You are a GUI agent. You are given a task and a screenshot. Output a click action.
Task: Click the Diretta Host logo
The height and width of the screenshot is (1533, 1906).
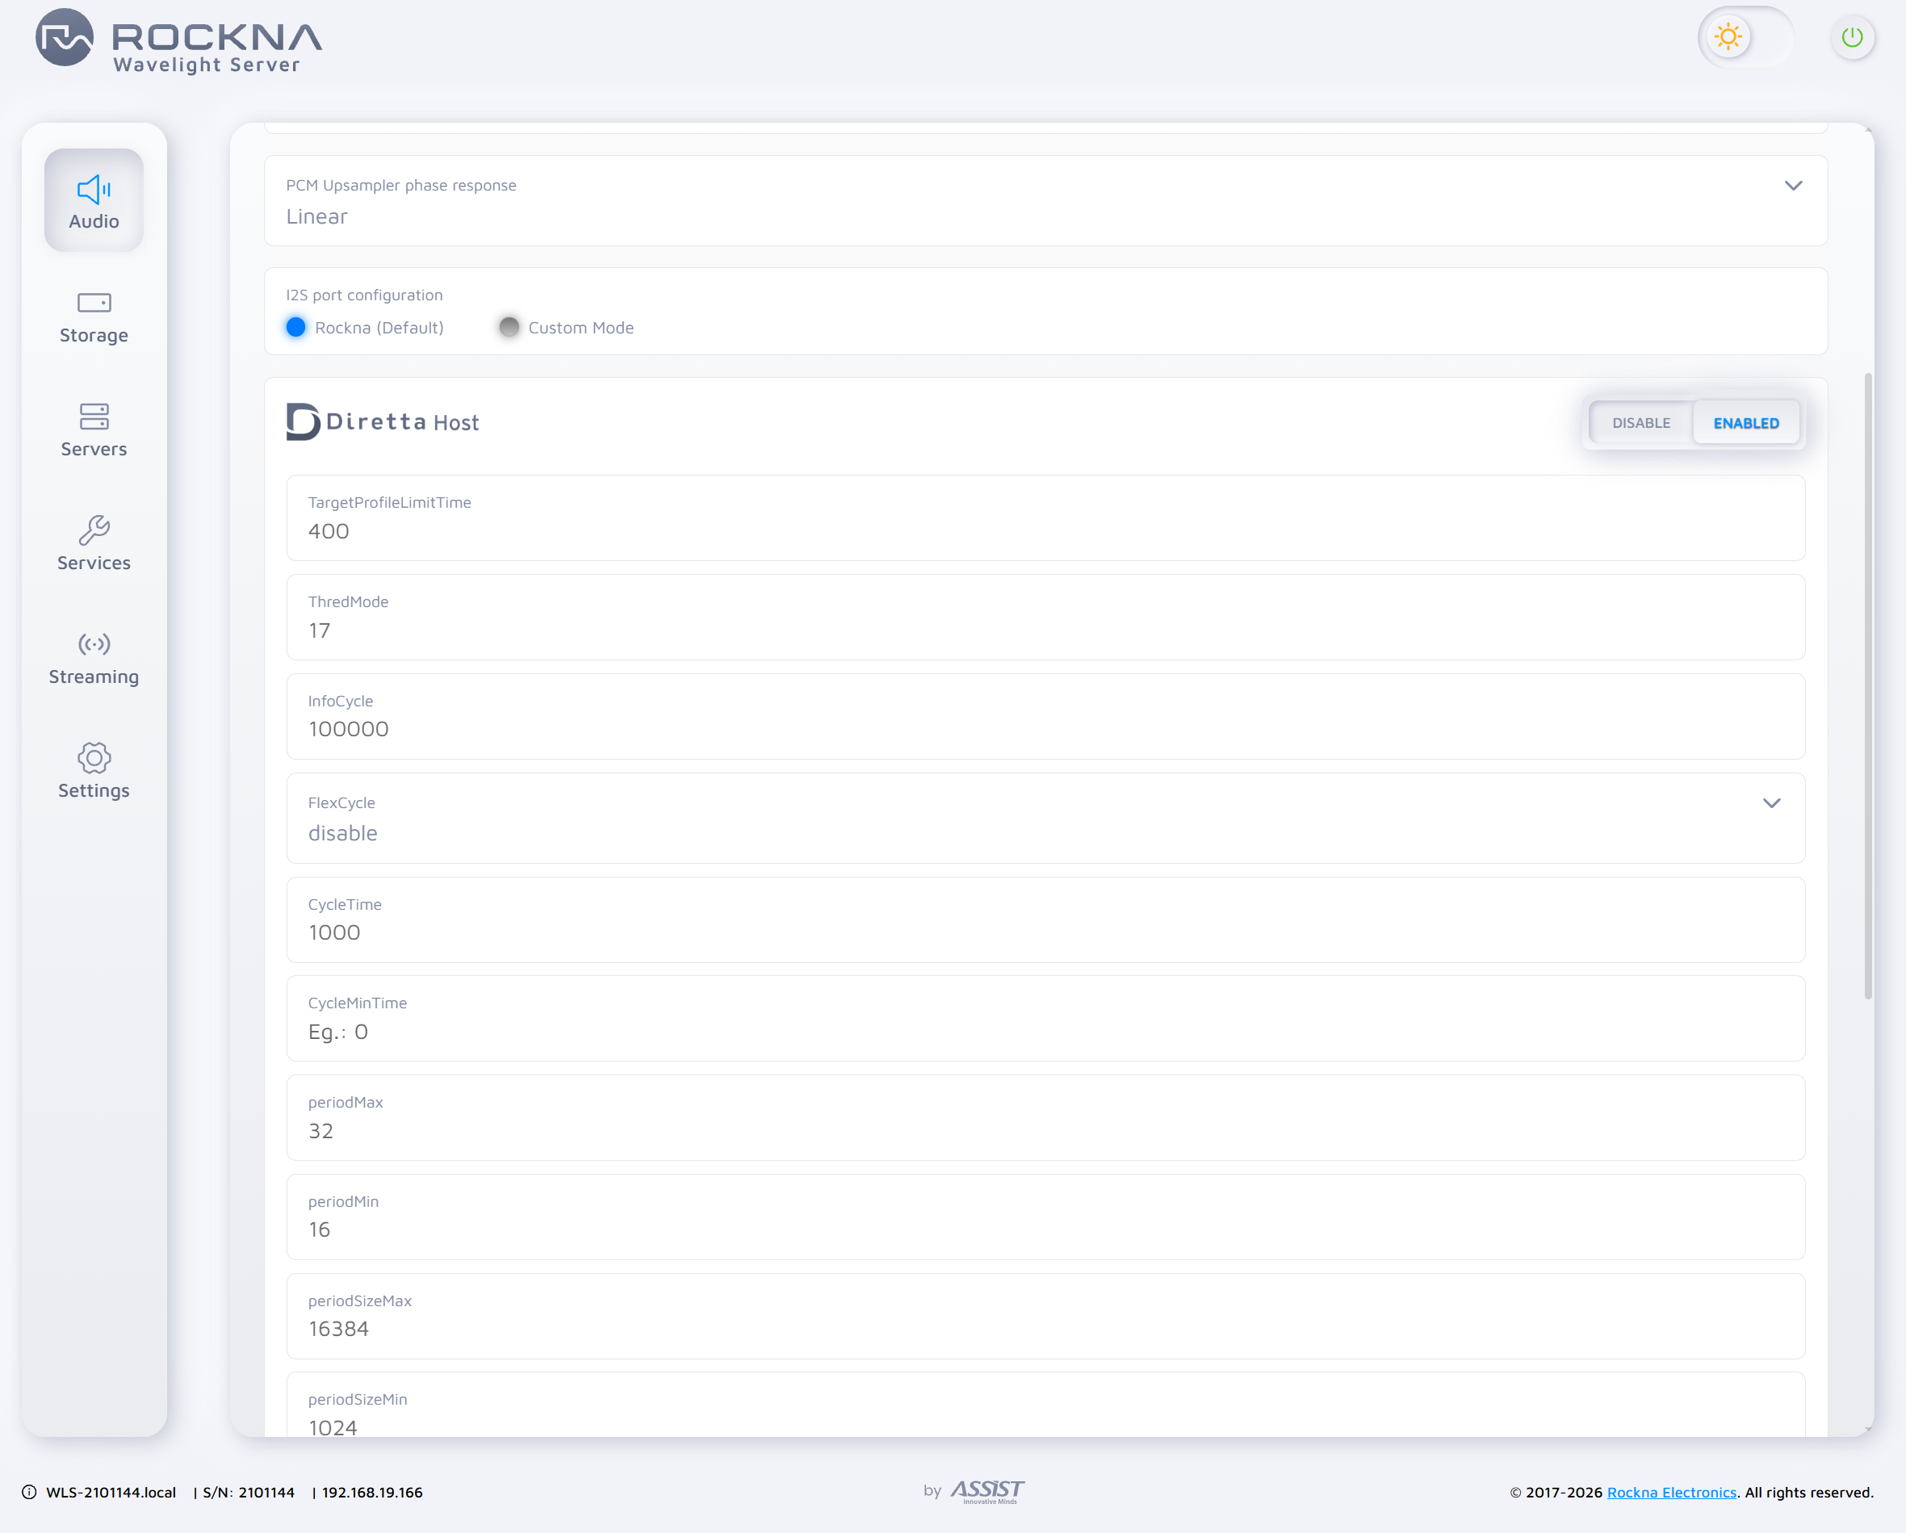pyautogui.click(x=382, y=421)
